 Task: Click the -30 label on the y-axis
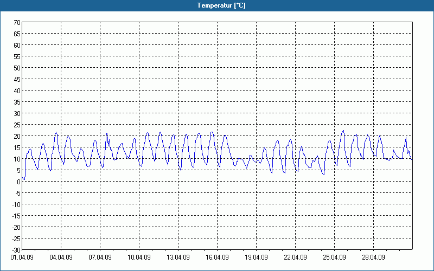pyautogui.click(x=16, y=250)
